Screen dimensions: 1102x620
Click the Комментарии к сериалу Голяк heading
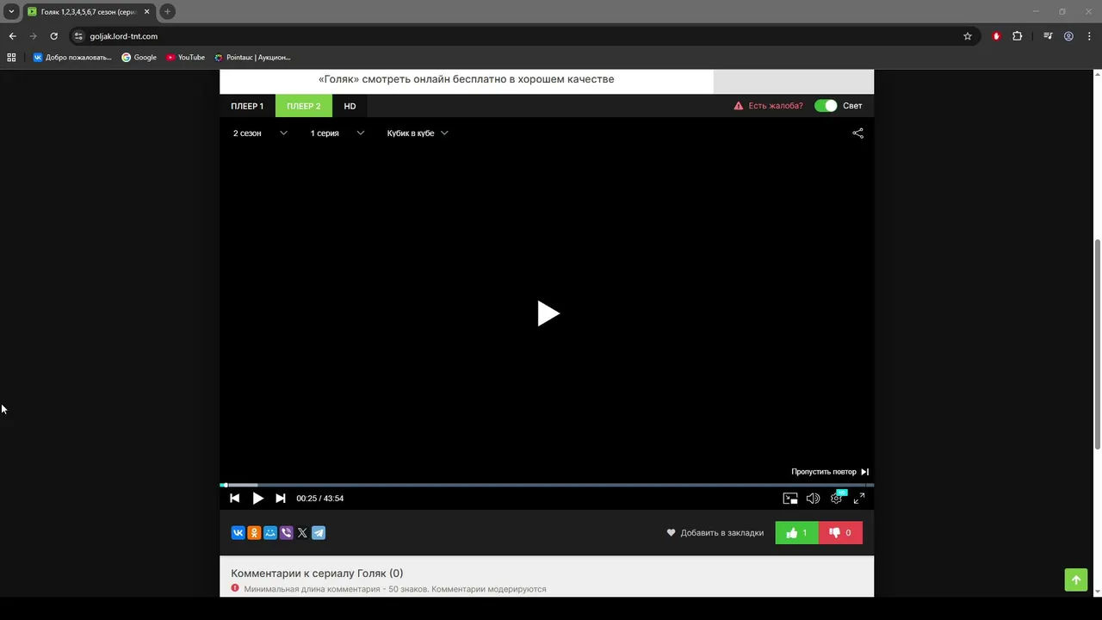pyautogui.click(x=317, y=573)
